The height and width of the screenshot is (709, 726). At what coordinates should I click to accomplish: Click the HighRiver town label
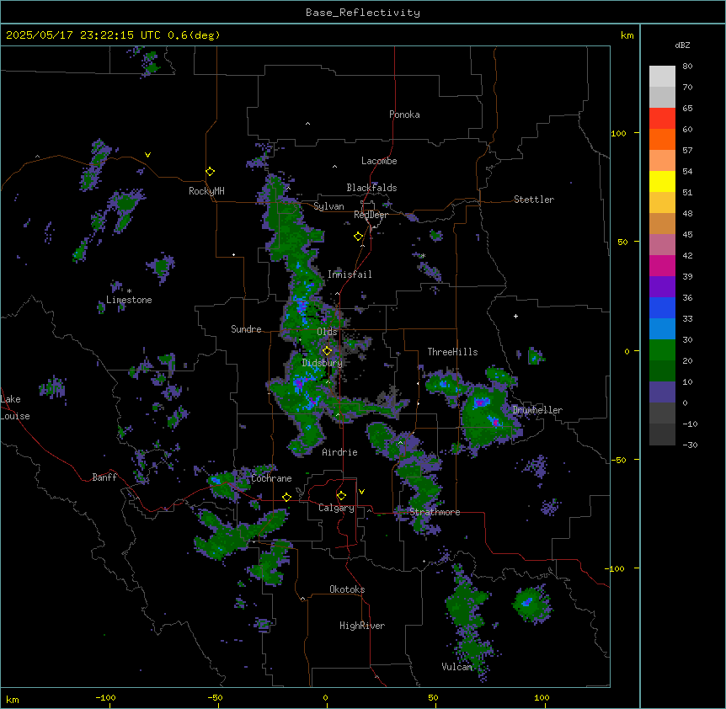tap(362, 626)
